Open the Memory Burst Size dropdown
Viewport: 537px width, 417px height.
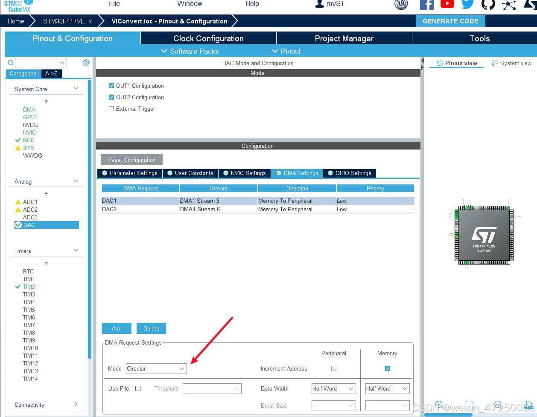click(388, 405)
